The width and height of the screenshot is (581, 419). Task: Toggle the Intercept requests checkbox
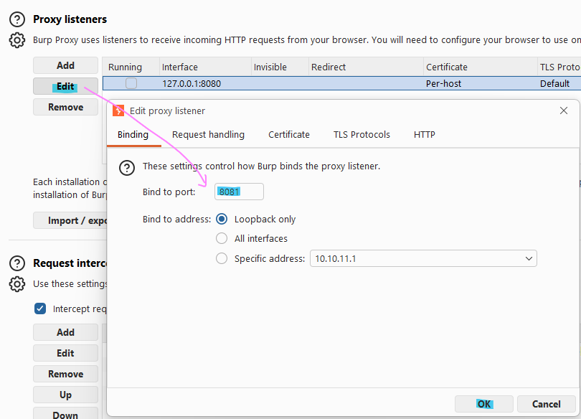[x=40, y=309]
